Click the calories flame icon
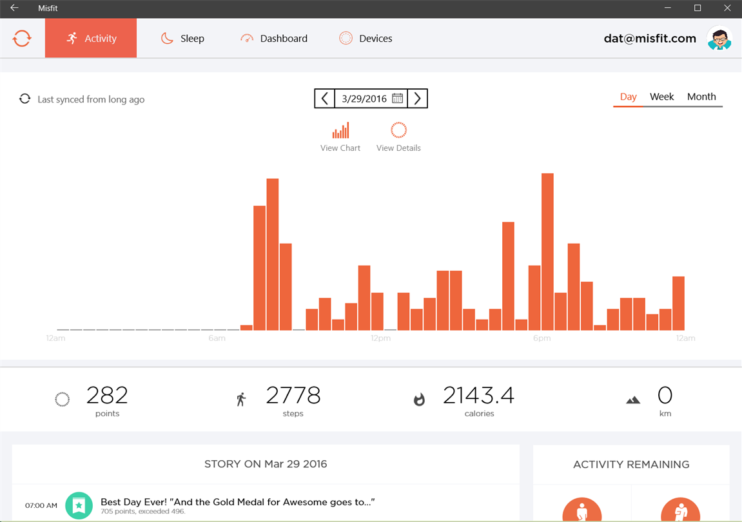The image size is (742, 522). (x=419, y=400)
